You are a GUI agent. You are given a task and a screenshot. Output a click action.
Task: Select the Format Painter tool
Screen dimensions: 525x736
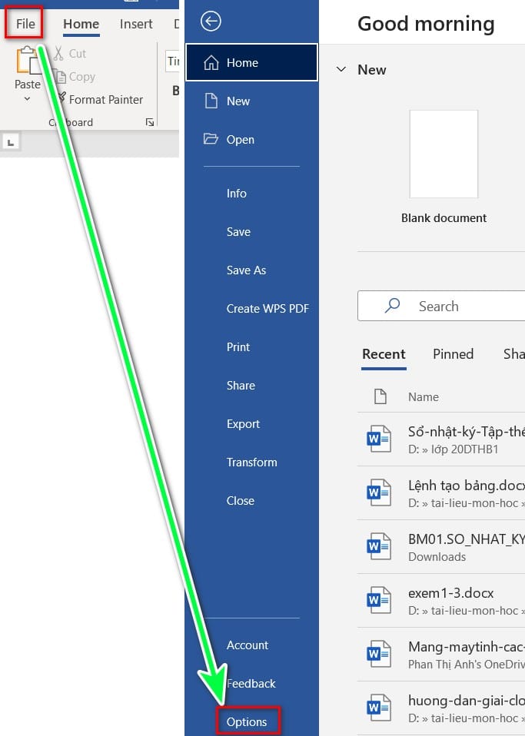click(101, 100)
